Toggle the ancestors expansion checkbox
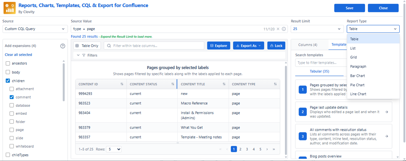This screenshot has width=406, height=161. tap(8, 63)
